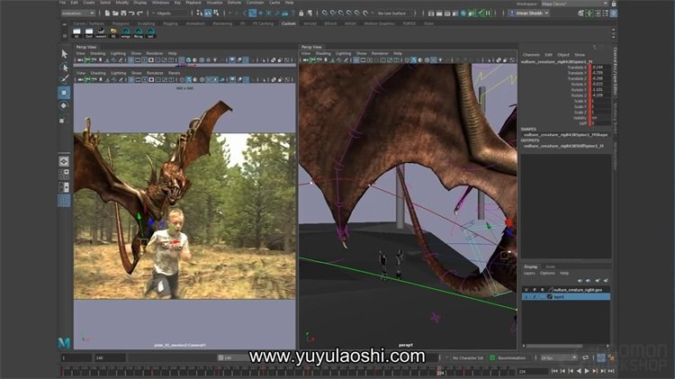
Task: Click the RE shelf button
Action: [x=113, y=32]
